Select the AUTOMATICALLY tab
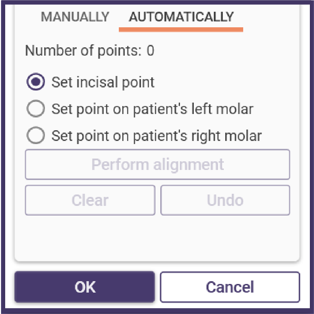 (181, 17)
